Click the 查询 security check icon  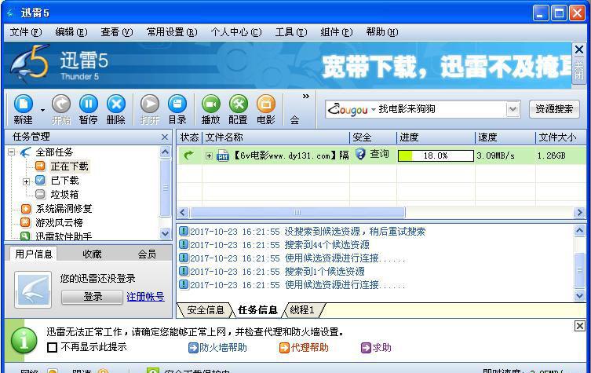(360, 154)
